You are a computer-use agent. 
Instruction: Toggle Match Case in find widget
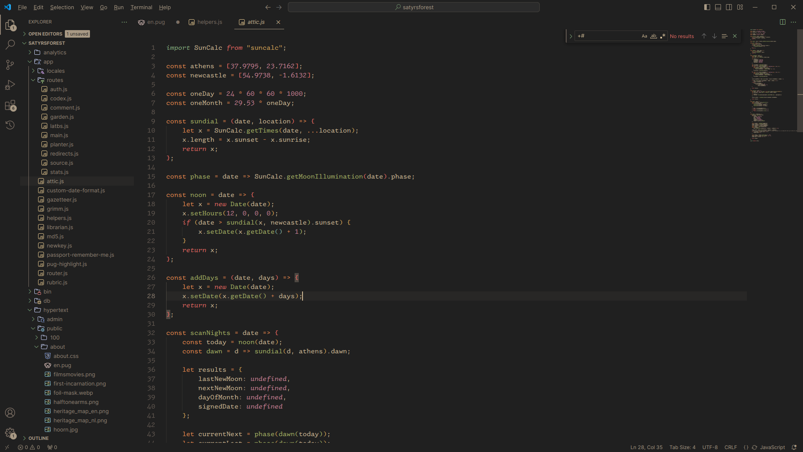click(644, 36)
